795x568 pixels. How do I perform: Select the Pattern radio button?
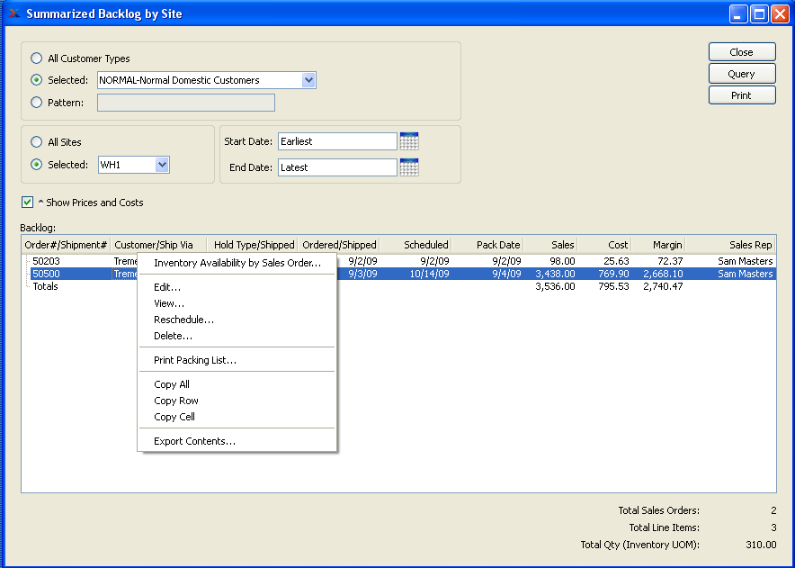tap(37, 103)
